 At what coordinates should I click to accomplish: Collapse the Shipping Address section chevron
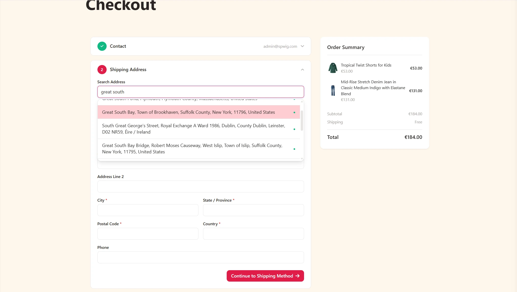pos(302,70)
